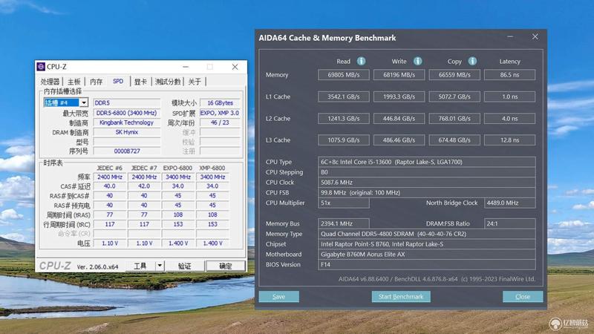
Task: Switch to the 主板 tab in CPU-Z
Action: pos(74,82)
